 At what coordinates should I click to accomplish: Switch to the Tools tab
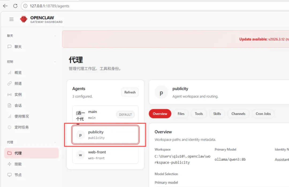click(x=199, y=114)
